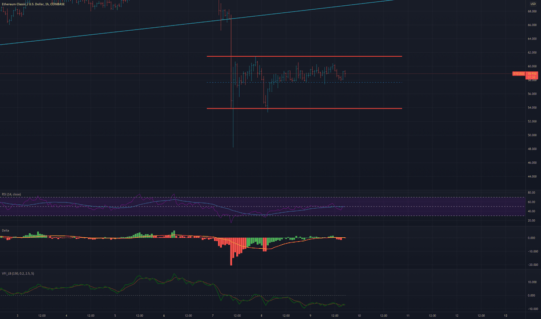Click the 50.000 price axis label
The width and height of the screenshot is (541, 319).
click(x=532, y=135)
